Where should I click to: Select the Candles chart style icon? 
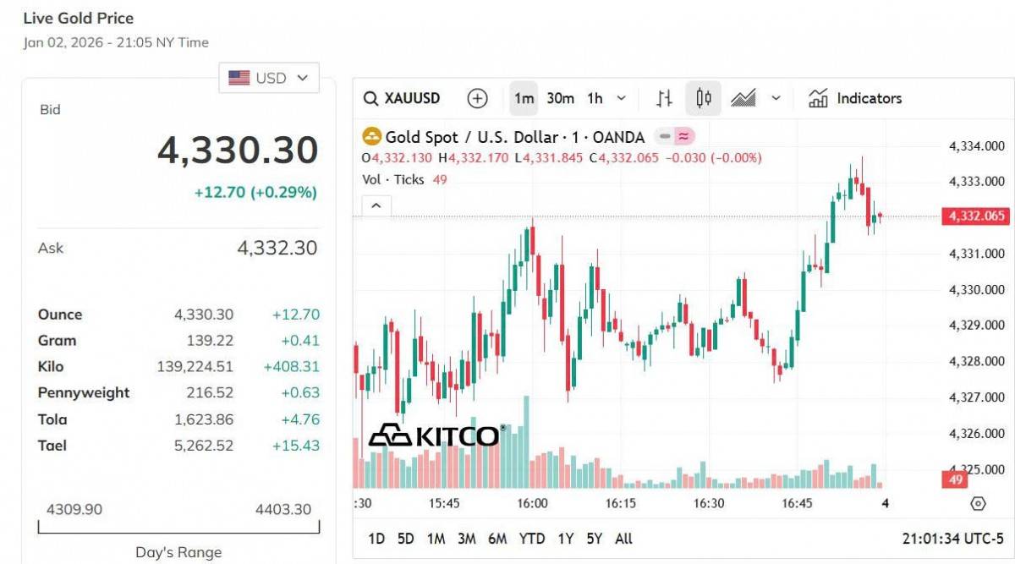click(x=704, y=99)
